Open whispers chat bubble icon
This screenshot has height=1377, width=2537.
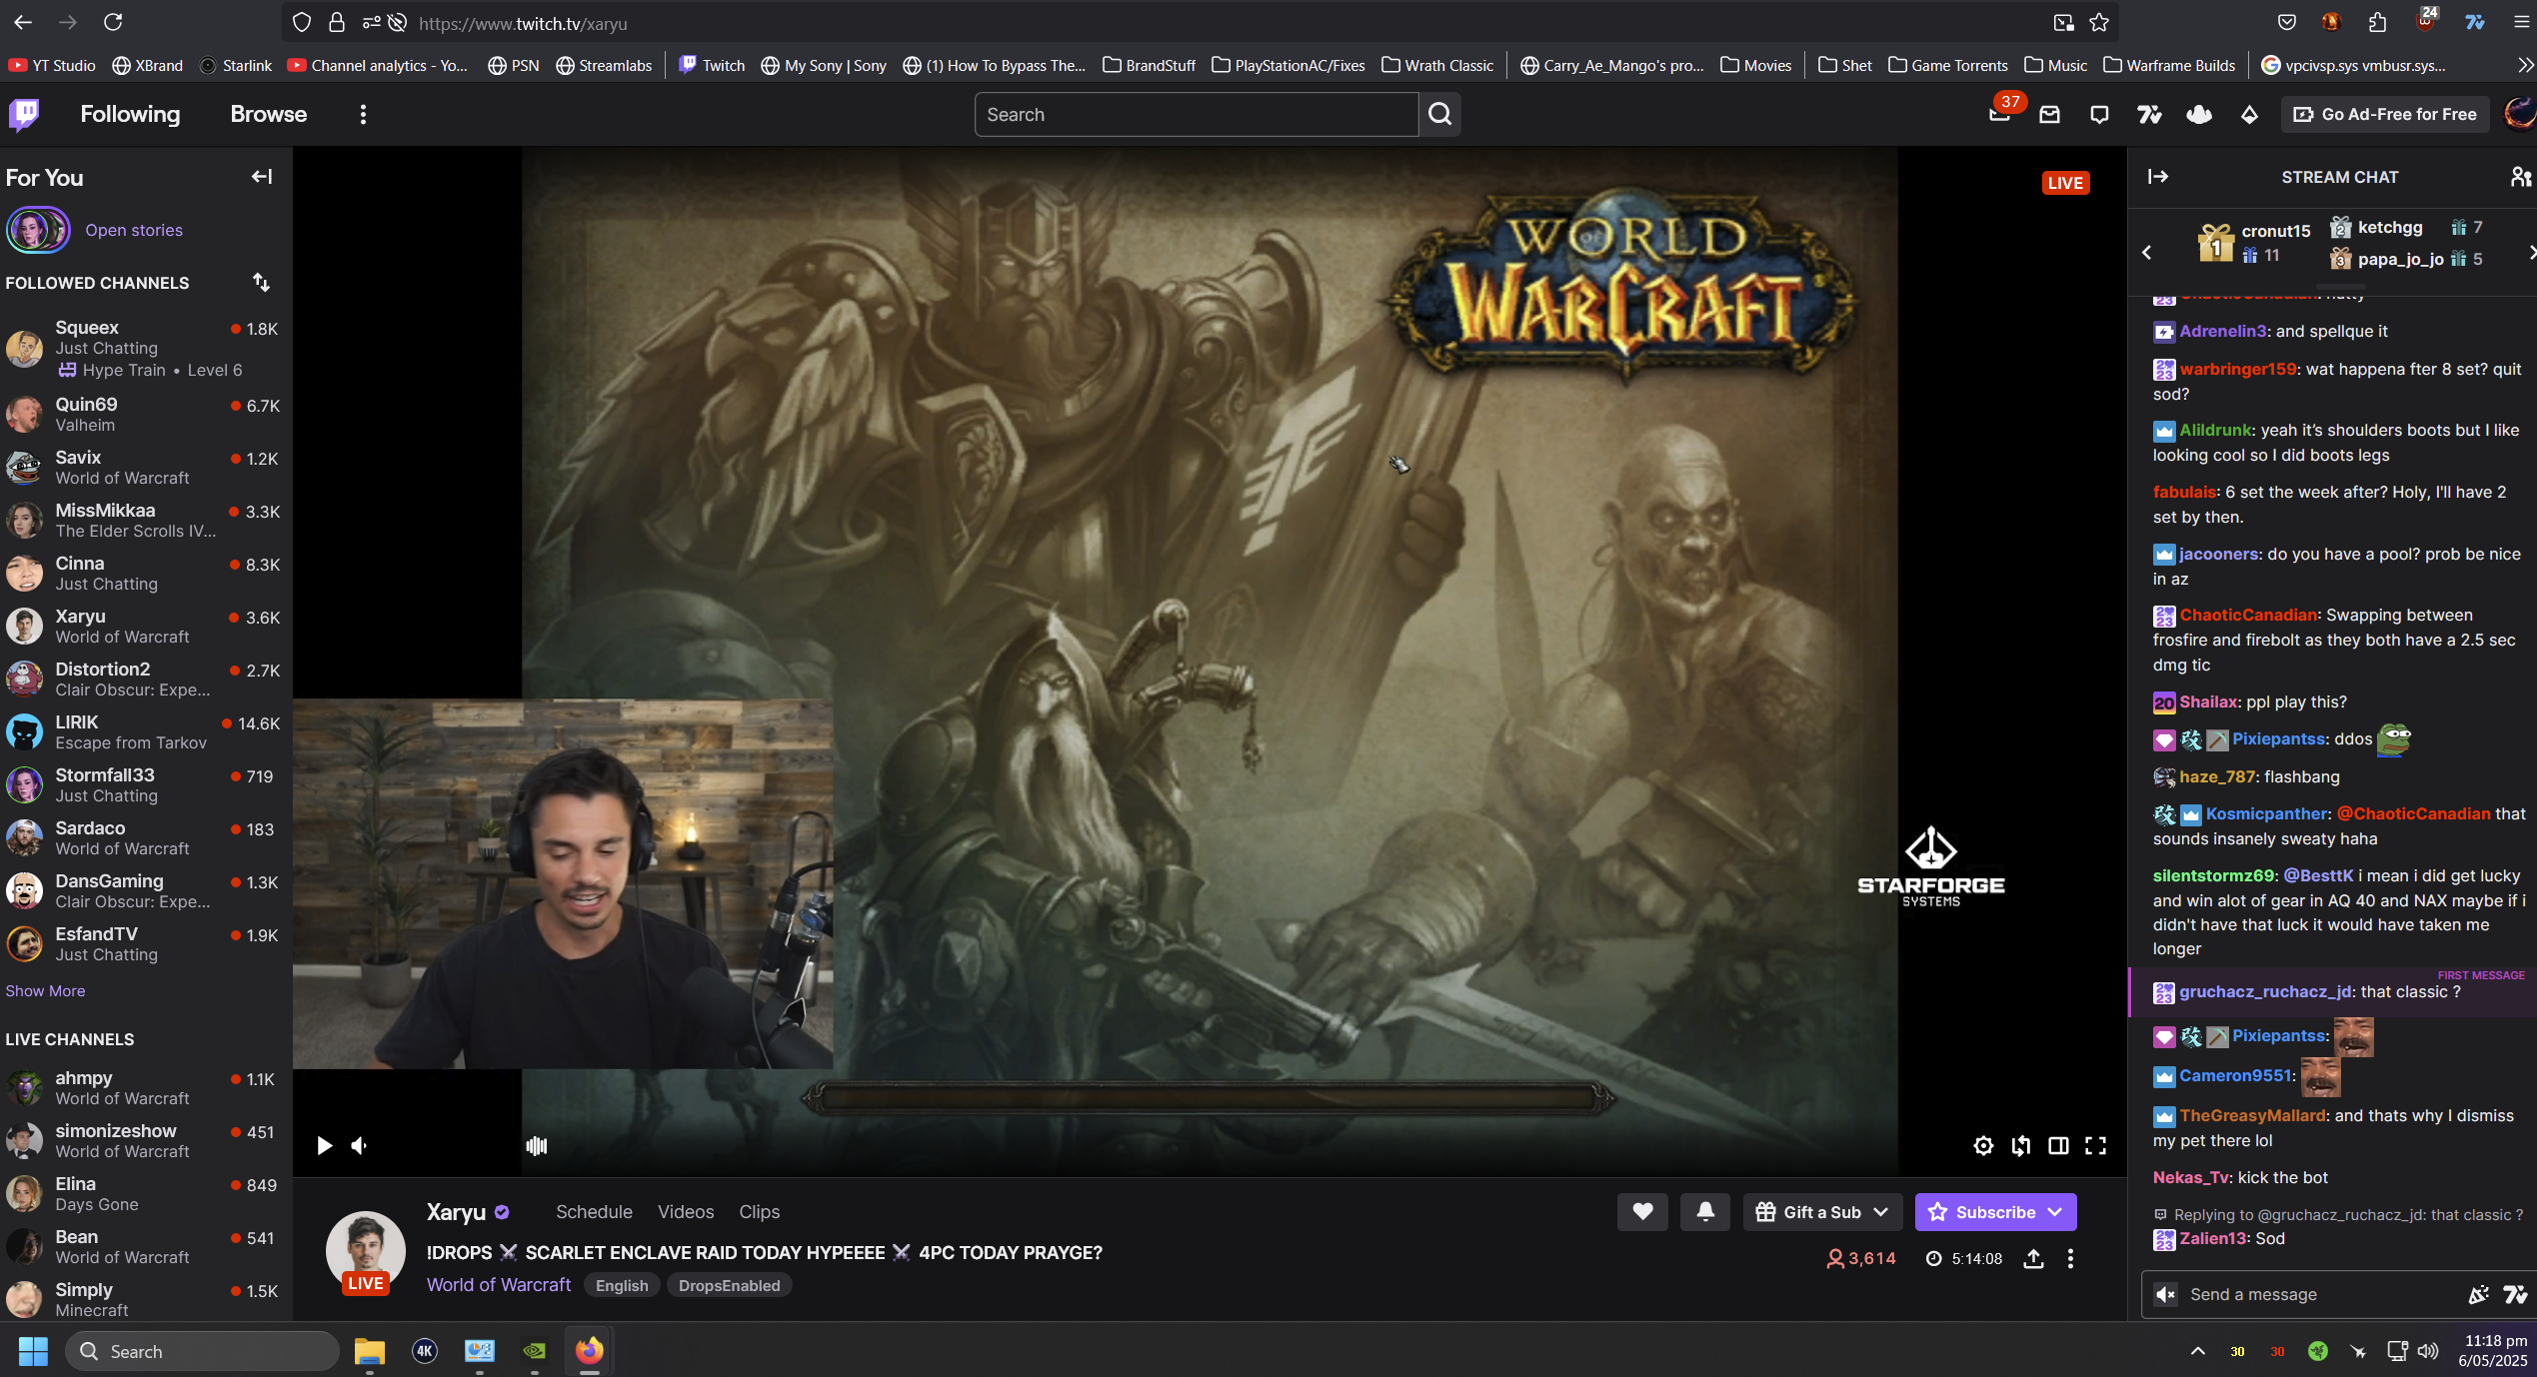[x=2099, y=114]
